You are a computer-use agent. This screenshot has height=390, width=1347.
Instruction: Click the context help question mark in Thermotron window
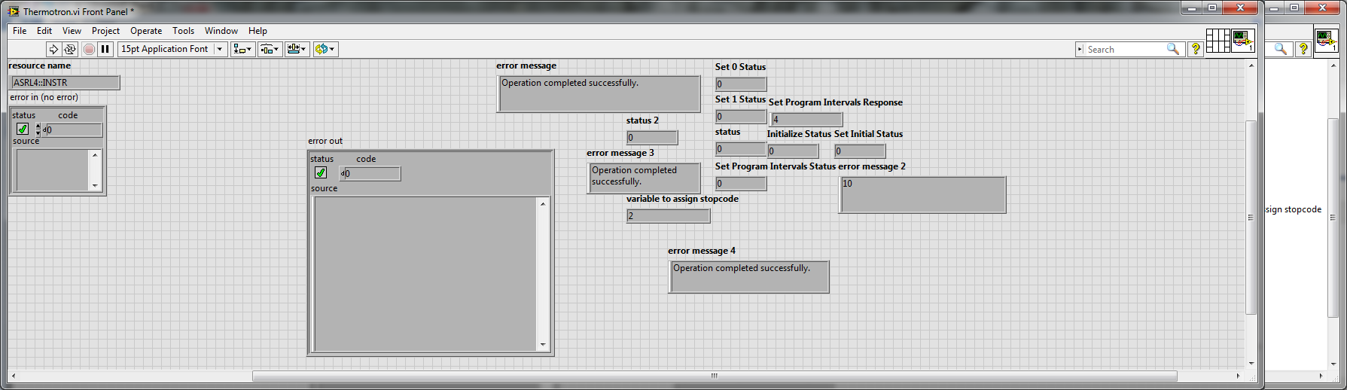(x=1195, y=49)
